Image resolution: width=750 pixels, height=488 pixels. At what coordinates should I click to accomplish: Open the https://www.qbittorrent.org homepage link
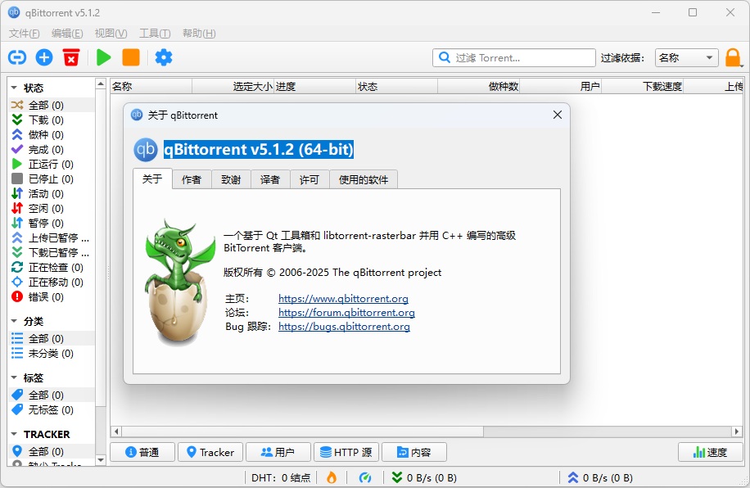(x=343, y=299)
